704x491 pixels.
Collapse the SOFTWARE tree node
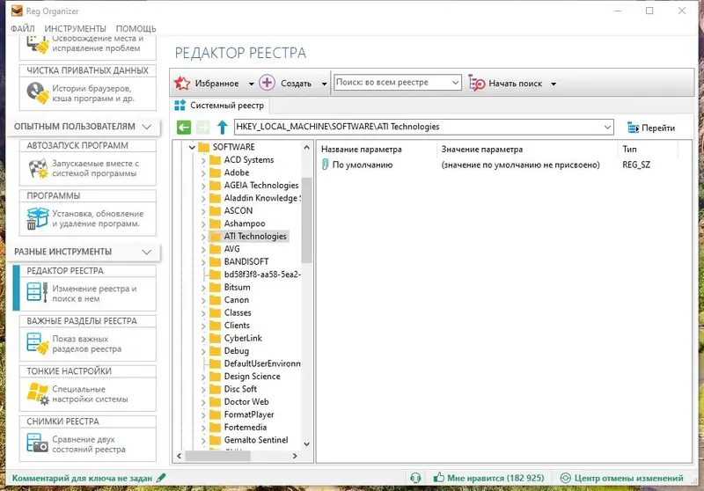(192, 147)
